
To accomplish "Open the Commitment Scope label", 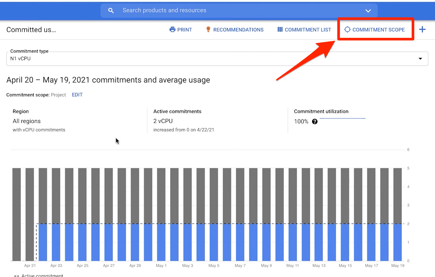I will click(x=379, y=30).
